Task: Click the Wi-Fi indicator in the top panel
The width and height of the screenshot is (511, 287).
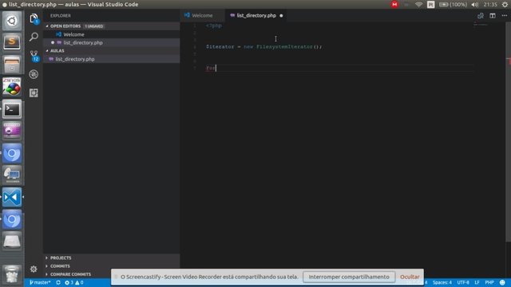Action: pyautogui.click(x=418, y=5)
